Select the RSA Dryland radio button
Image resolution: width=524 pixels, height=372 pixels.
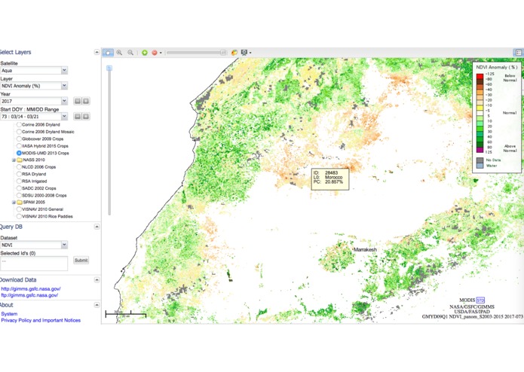pyautogui.click(x=19, y=174)
